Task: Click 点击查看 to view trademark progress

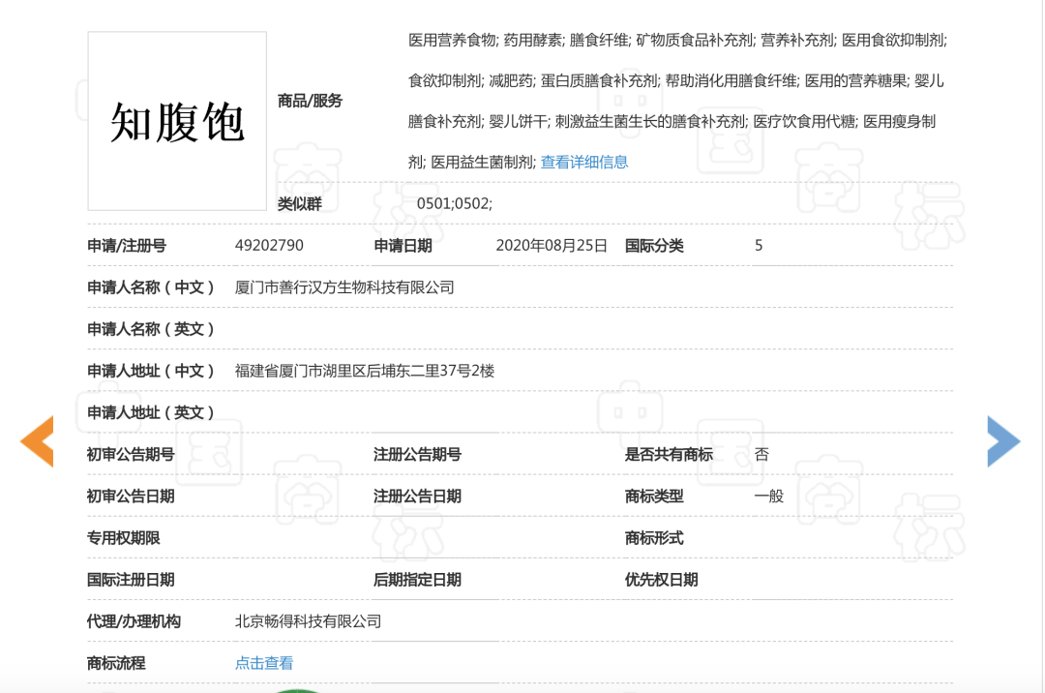Action: click(263, 663)
